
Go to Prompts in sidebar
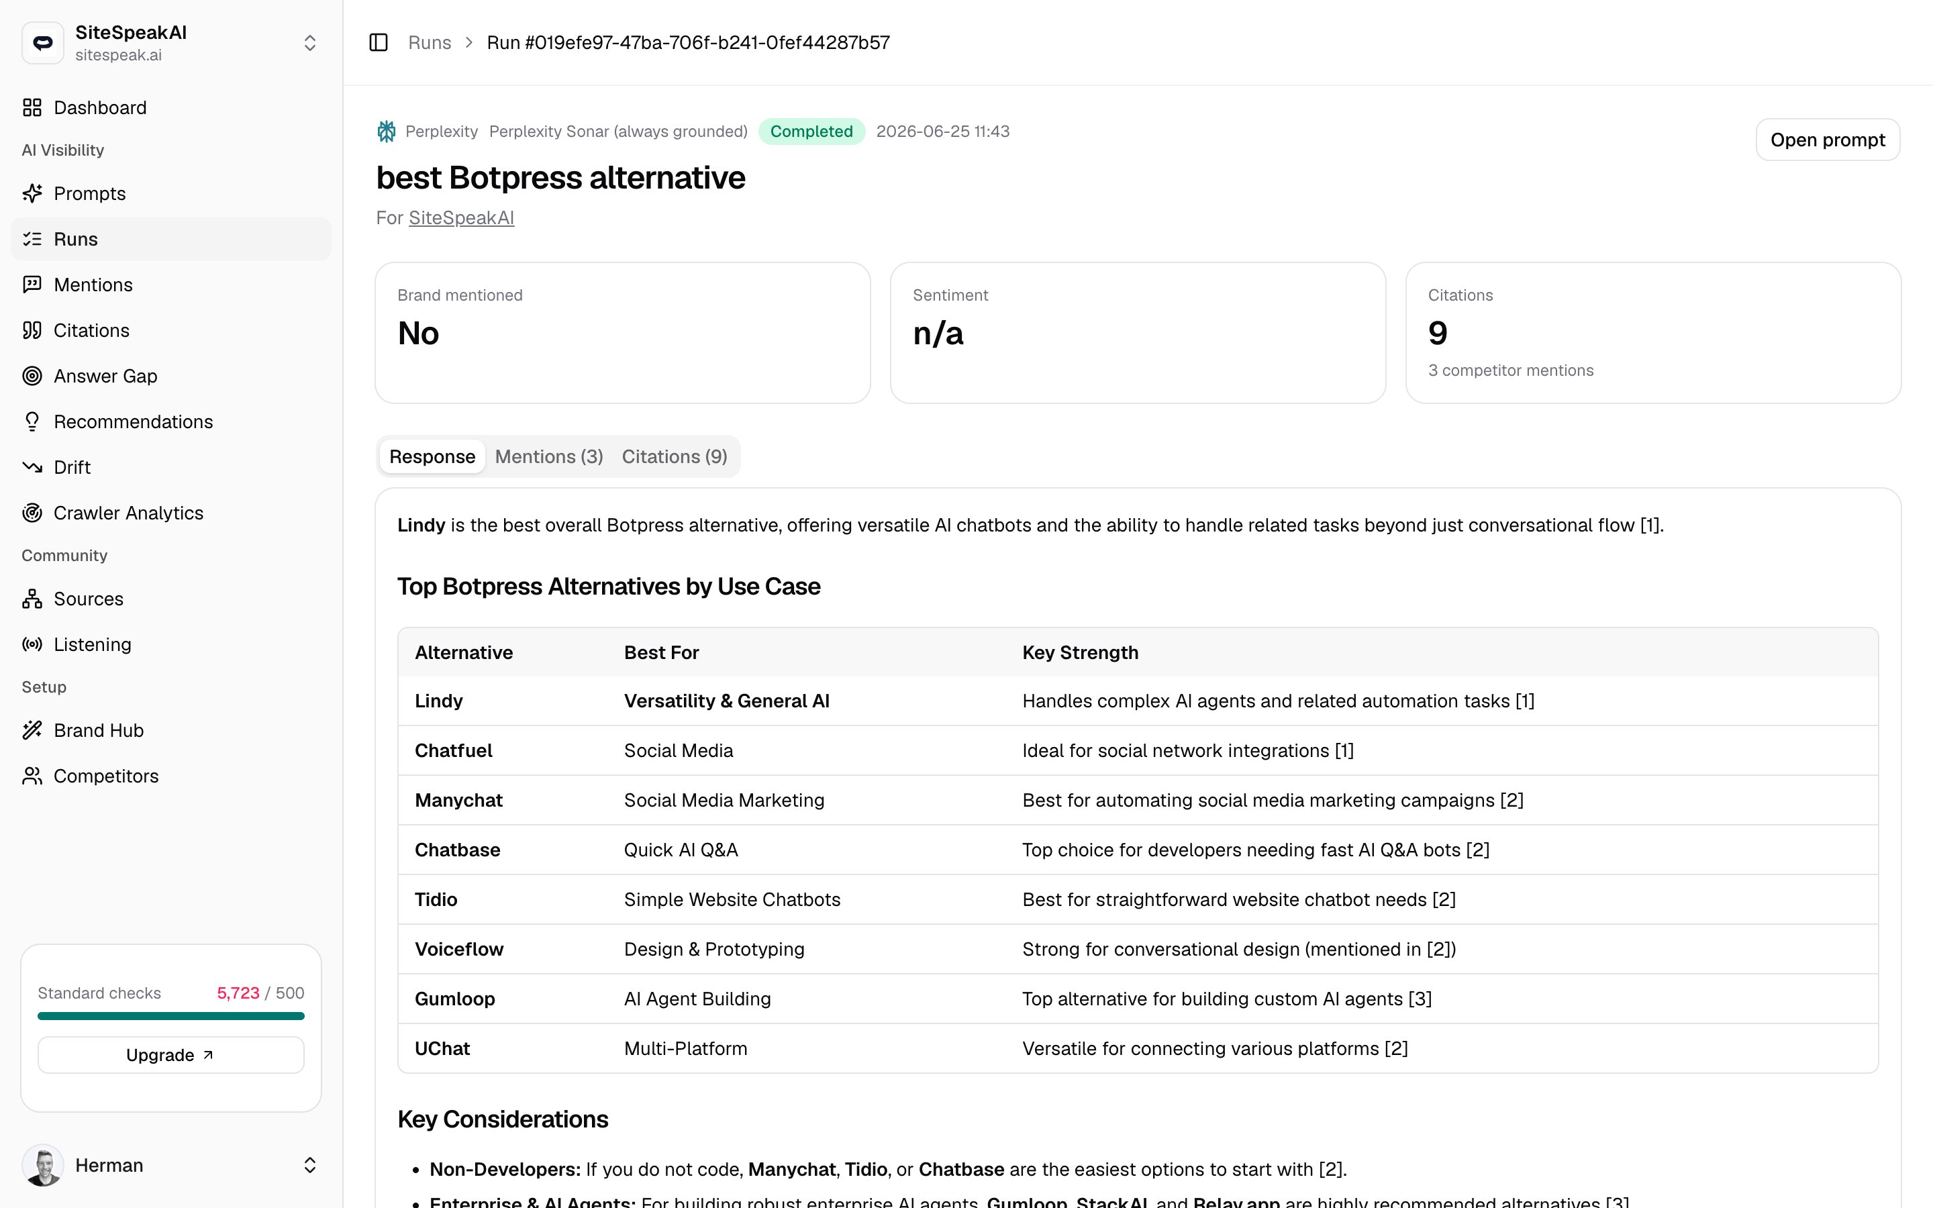click(x=171, y=193)
